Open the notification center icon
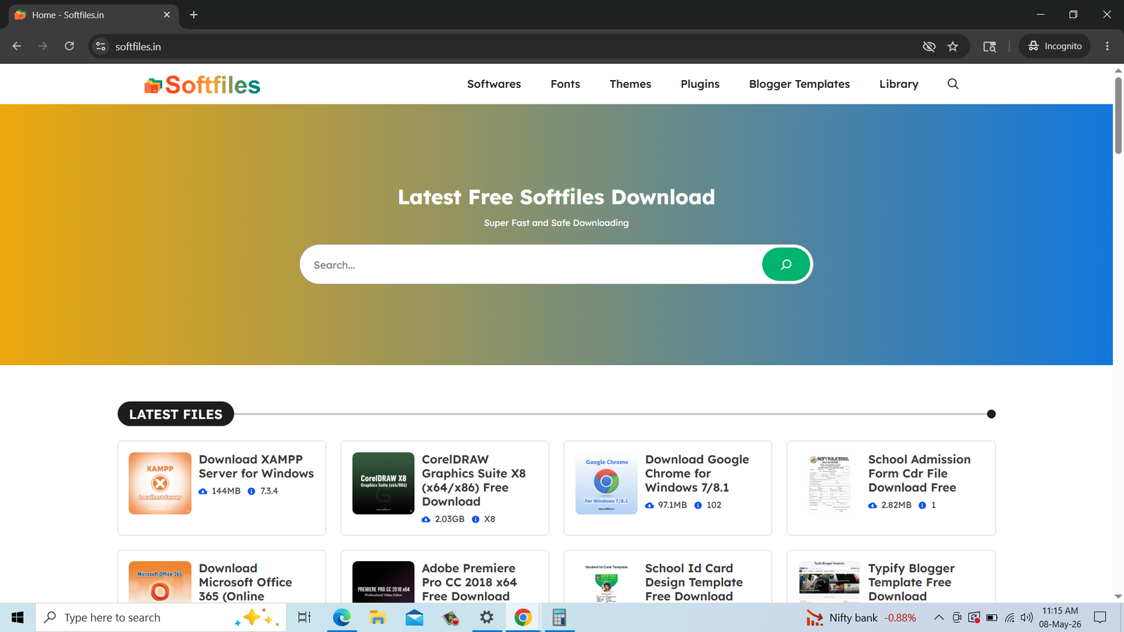 [x=1100, y=617]
